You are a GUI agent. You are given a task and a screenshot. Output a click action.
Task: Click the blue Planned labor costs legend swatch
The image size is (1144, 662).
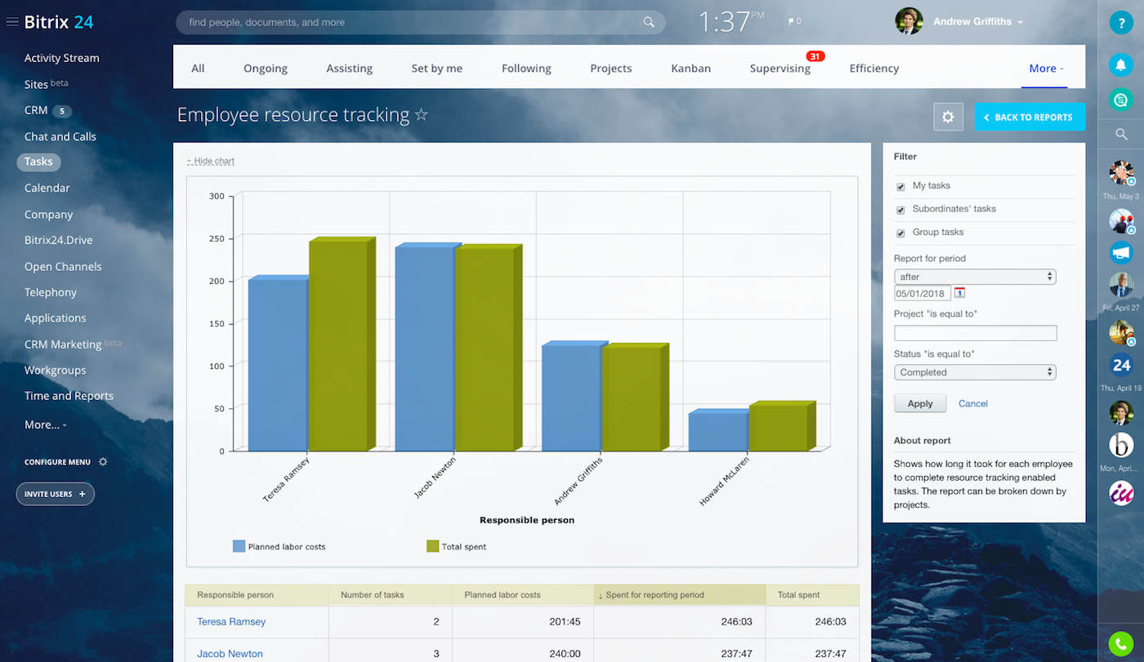pyautogui.click(x=239, y=546)
